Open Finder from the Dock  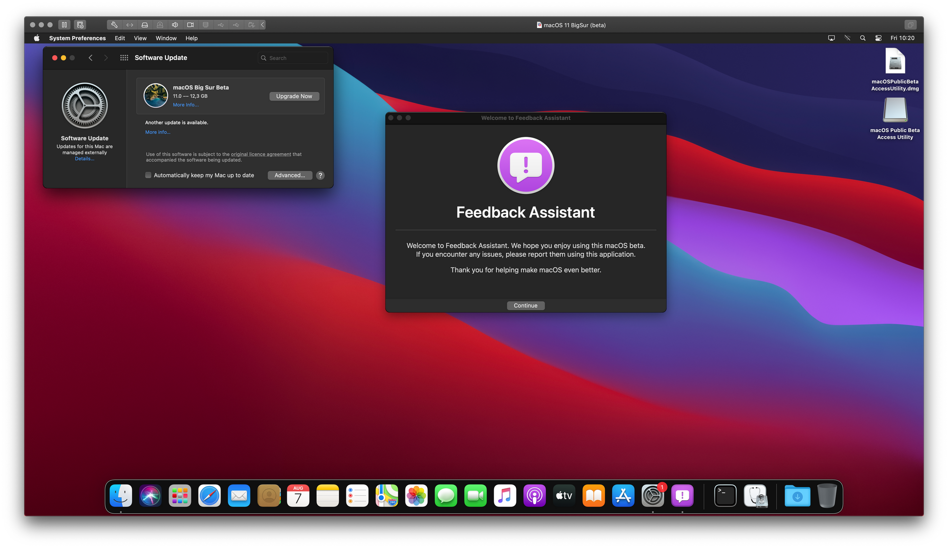[x=121, y=496]
